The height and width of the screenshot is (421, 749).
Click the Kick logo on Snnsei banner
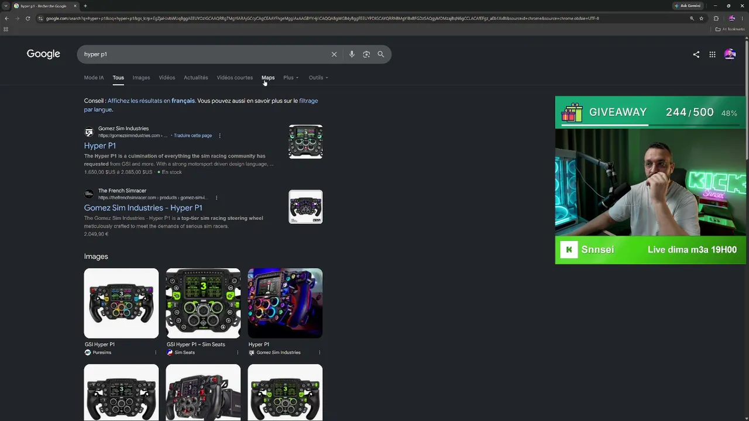coord(569,250)
